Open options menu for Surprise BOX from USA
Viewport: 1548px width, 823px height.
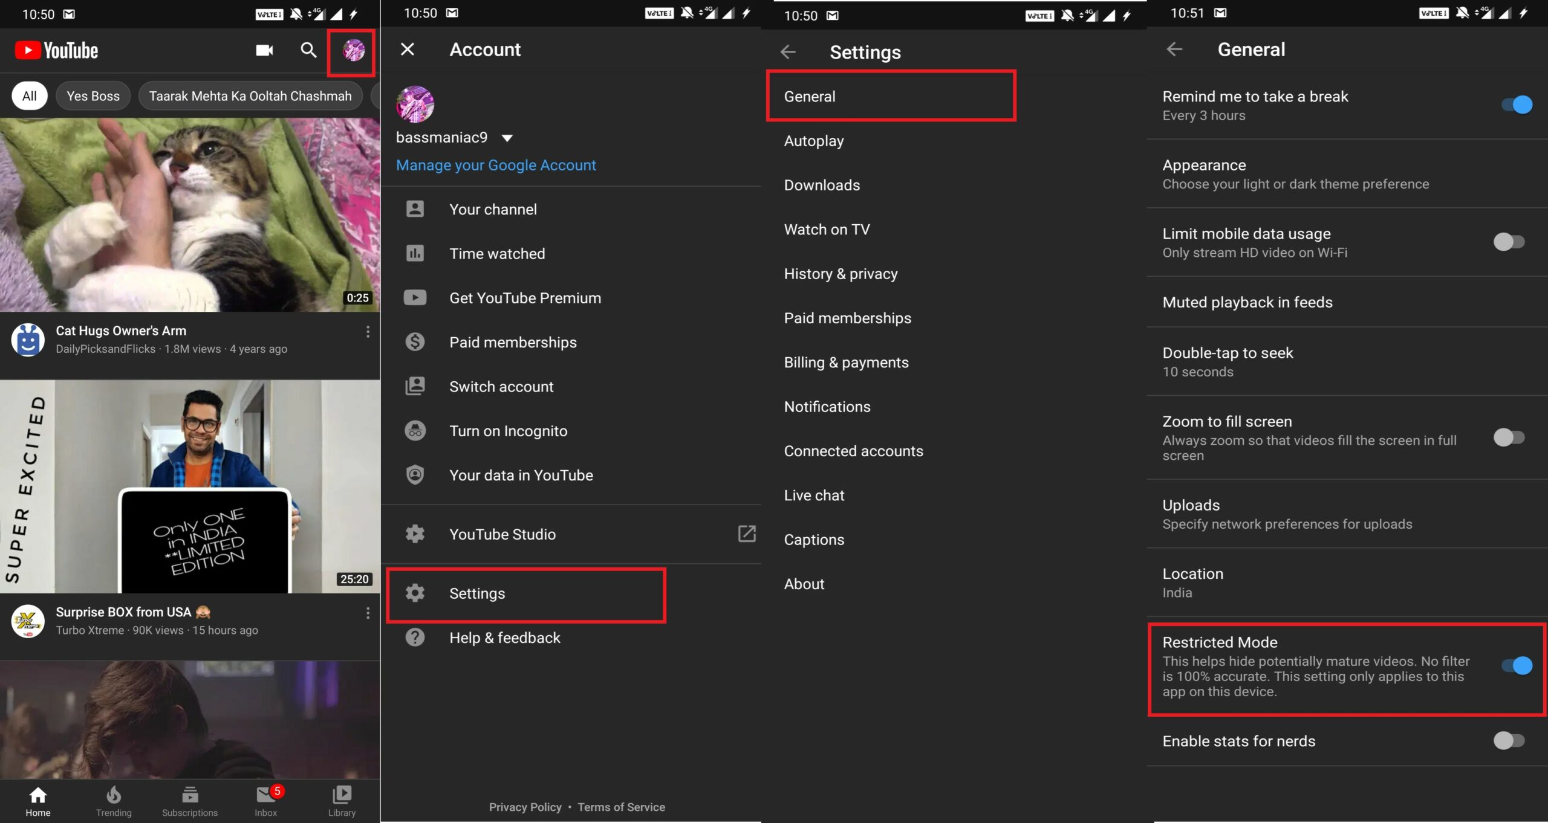pos(368,613)
